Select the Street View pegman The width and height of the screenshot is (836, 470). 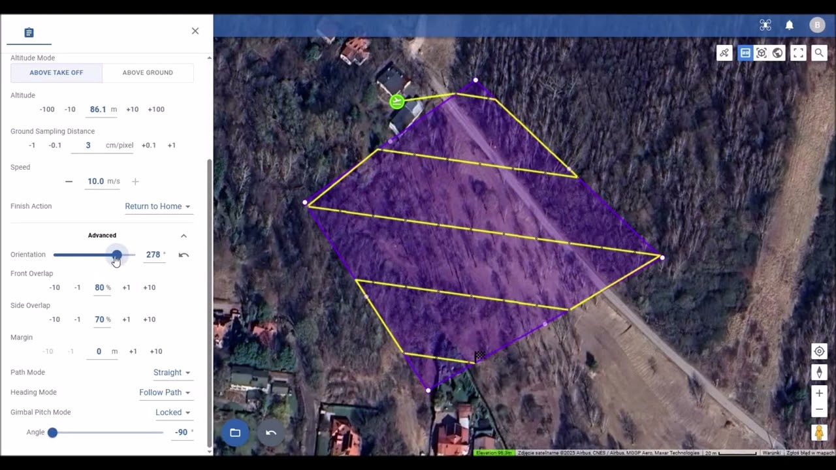pos(819,432)
